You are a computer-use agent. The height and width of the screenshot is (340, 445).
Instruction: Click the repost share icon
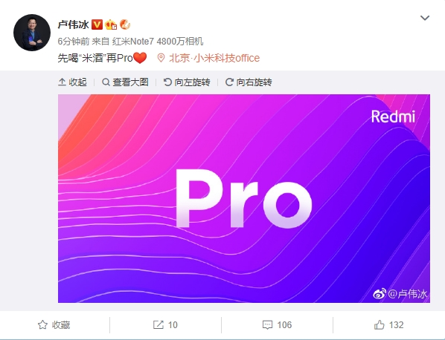[x=159, y=324]
